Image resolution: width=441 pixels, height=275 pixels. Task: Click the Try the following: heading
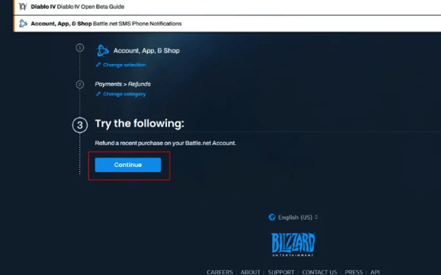[x=140, y=124]
